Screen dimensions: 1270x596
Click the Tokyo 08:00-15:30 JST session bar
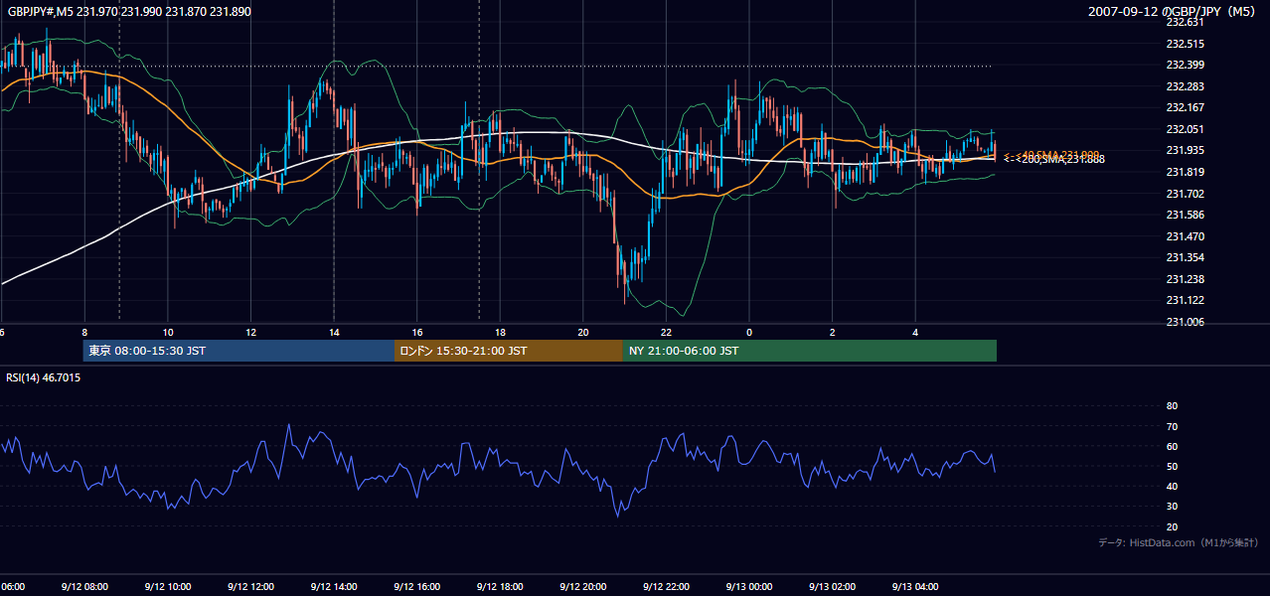(x=238, y=351)
